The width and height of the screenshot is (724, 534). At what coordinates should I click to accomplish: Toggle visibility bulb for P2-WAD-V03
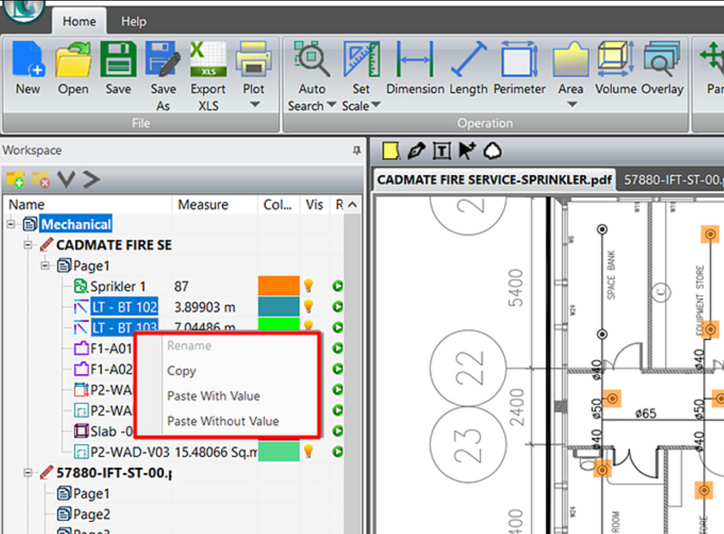click(x=309, y=451)
